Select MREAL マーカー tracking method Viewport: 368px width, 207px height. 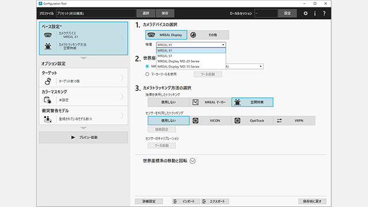[210, 102]
